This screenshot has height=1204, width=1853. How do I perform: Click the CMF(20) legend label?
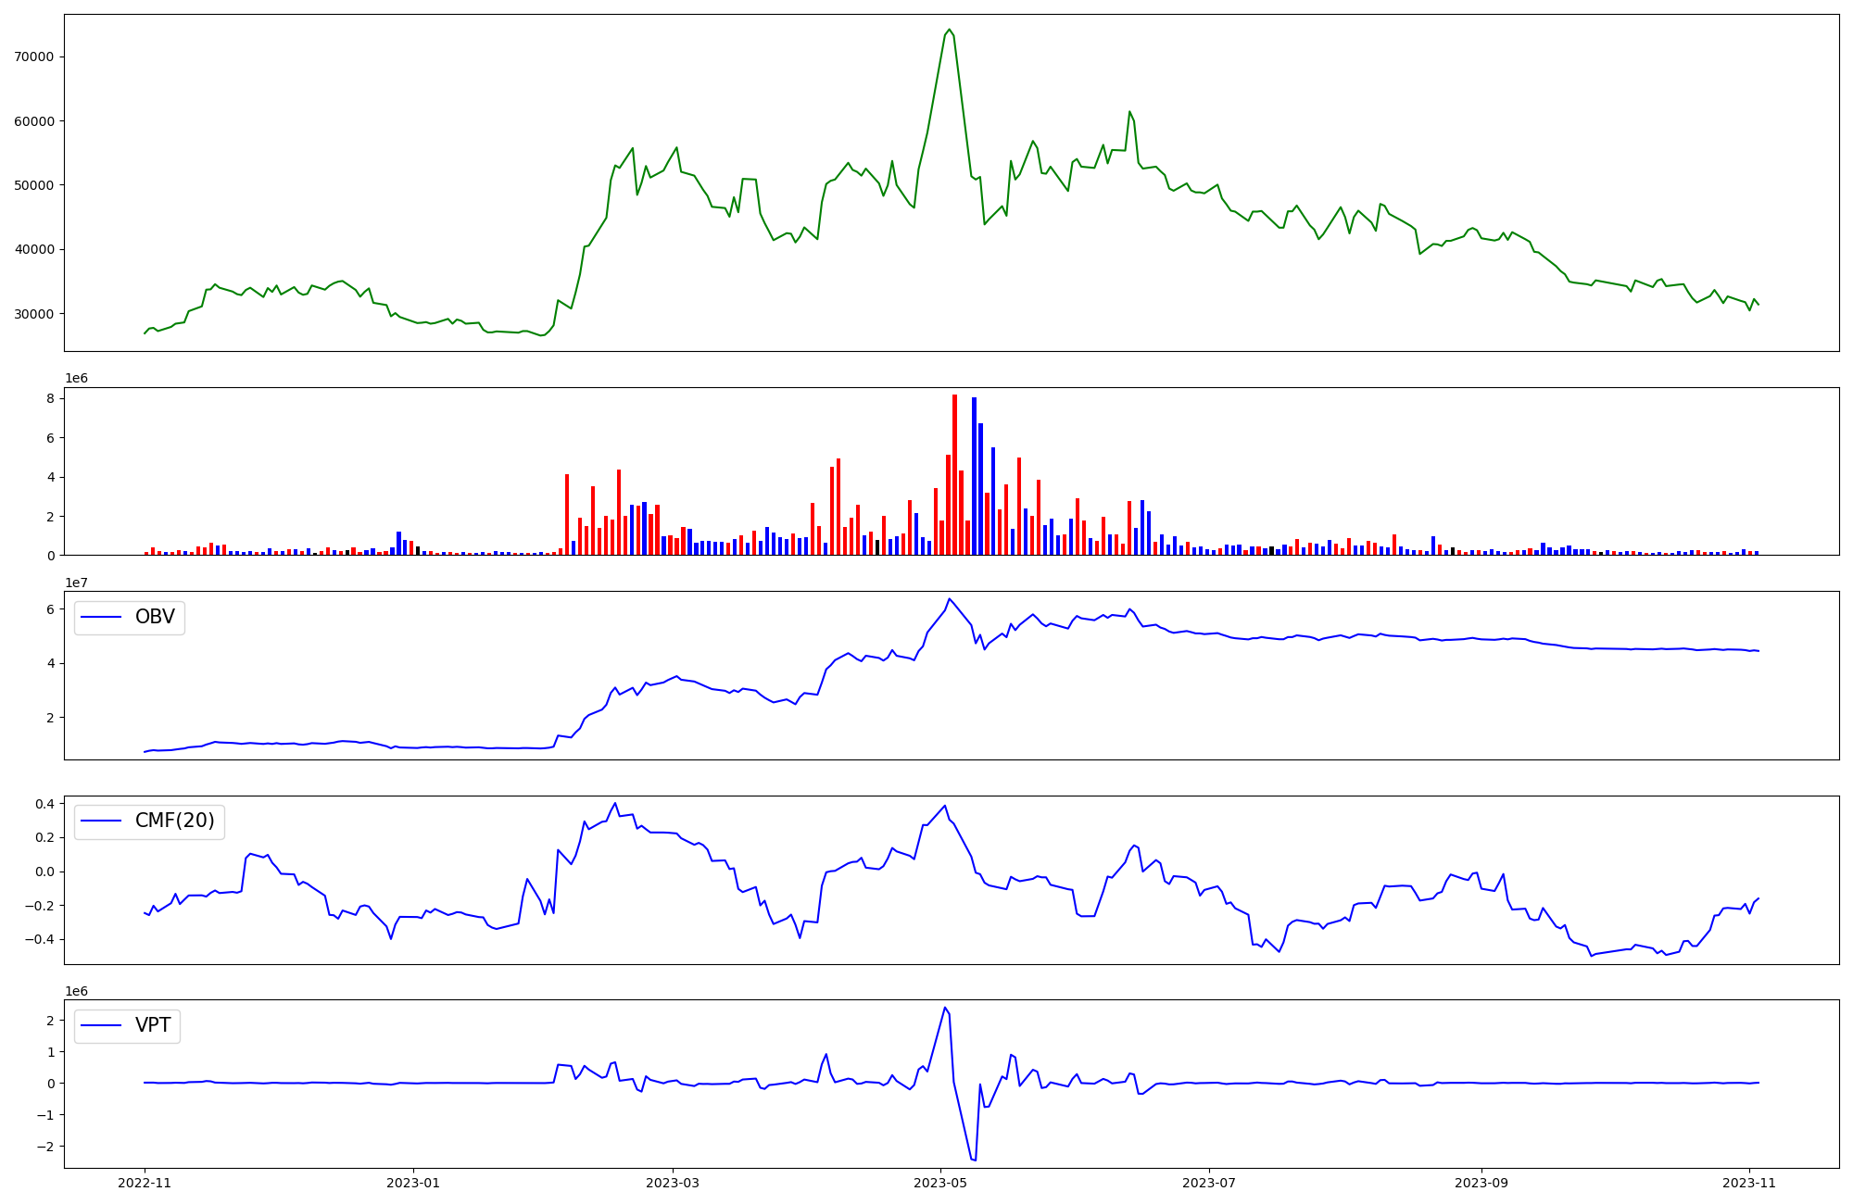coord(174,821)
